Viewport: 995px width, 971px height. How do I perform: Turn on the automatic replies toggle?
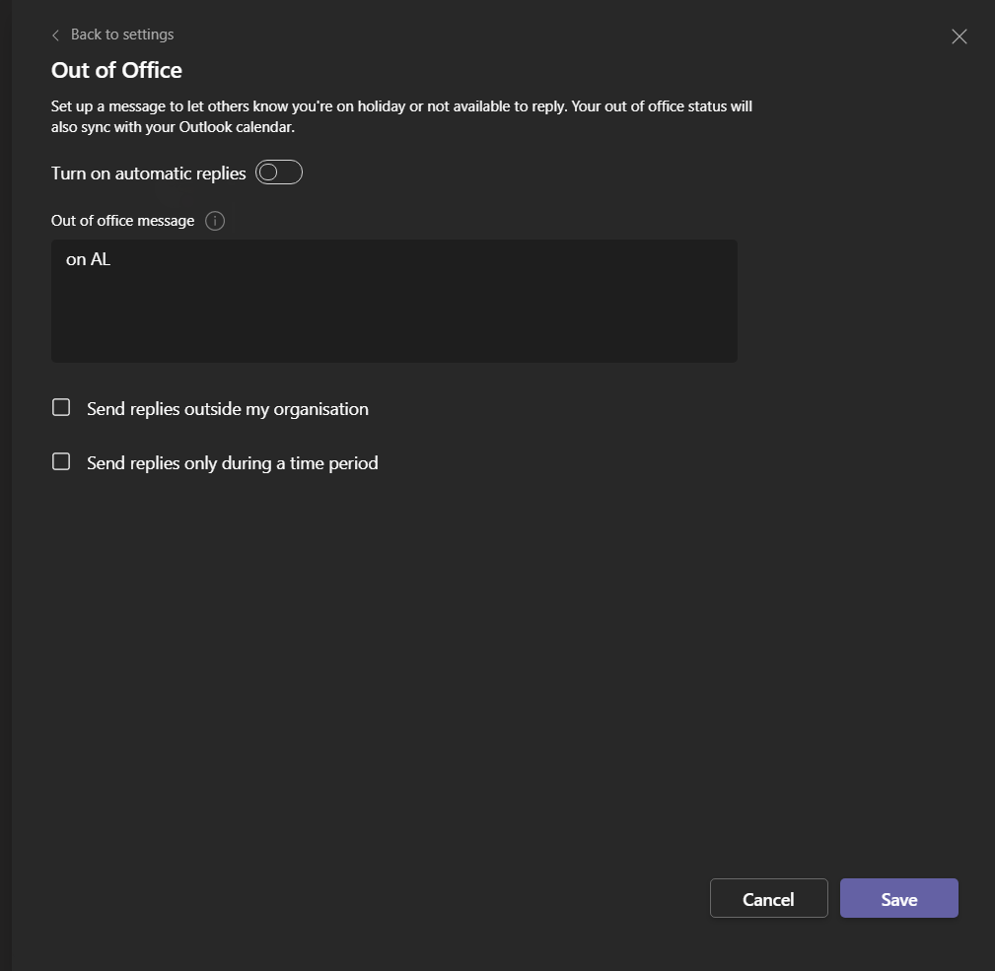pos(278,173)
